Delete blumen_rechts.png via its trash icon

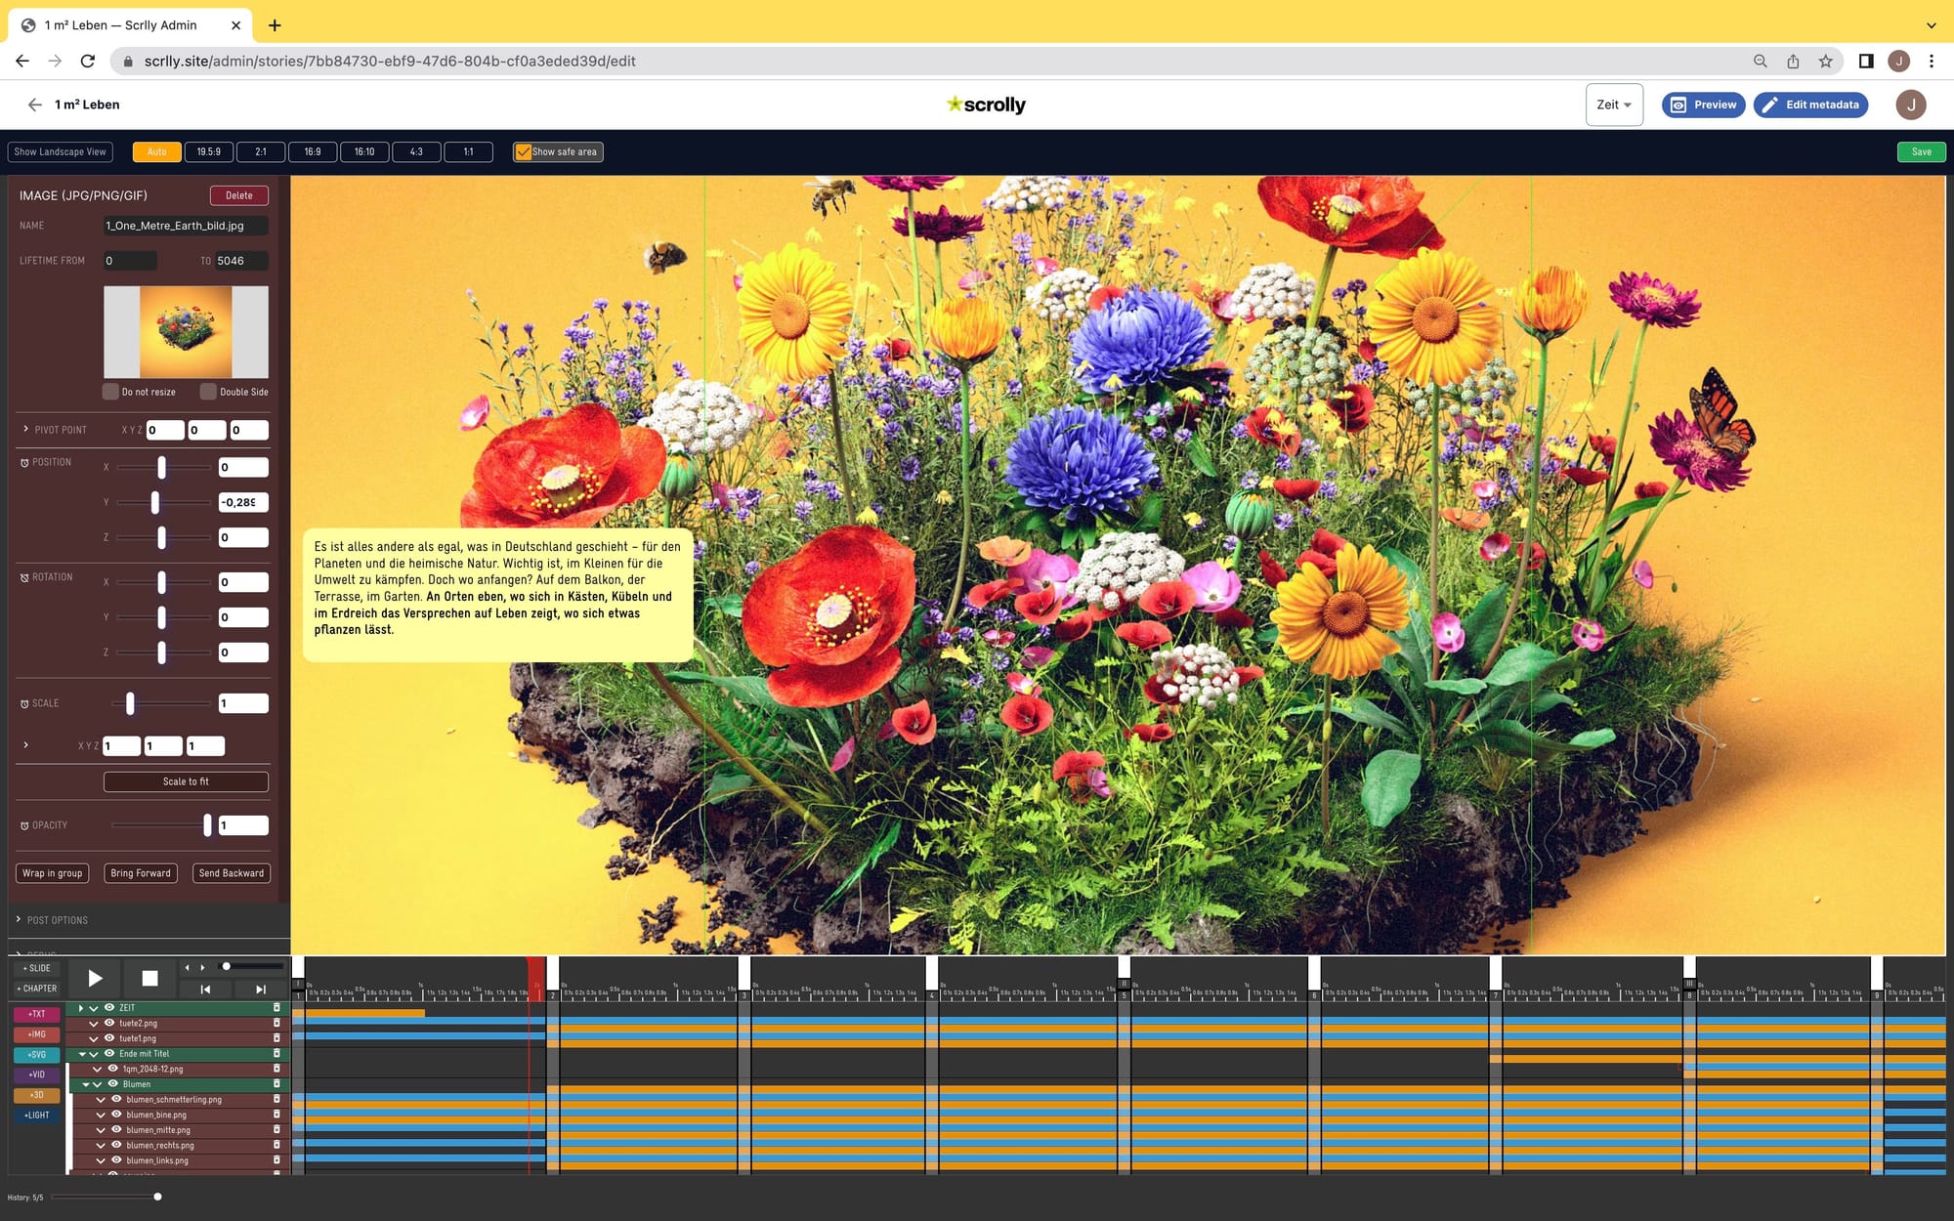point(276,1145)
